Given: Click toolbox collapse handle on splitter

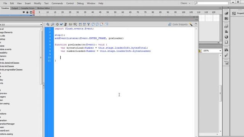Looking at the screenshot, I should [x=43, y=85].
